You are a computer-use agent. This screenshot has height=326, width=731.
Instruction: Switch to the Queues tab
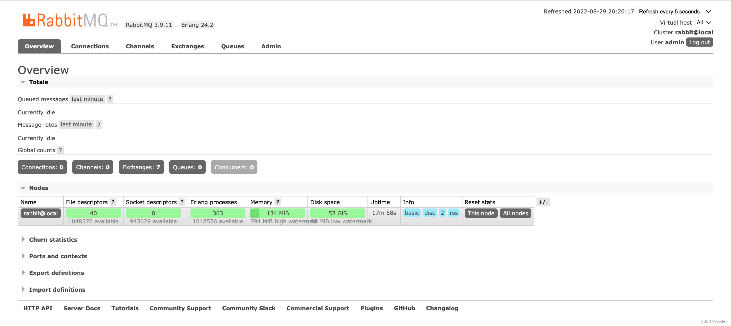coord(233,46)
